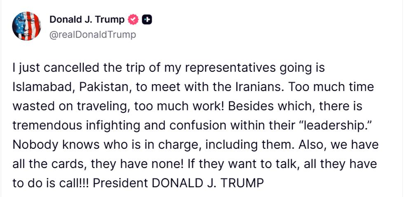Click the red verified checkmark badge
Image resolution: width=404 pixels, height=197 pixels.
tap(133, 19)
